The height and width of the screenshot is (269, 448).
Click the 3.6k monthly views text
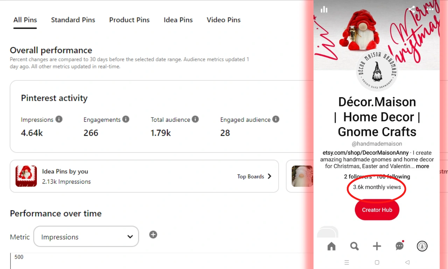click(x=377, y=187)
